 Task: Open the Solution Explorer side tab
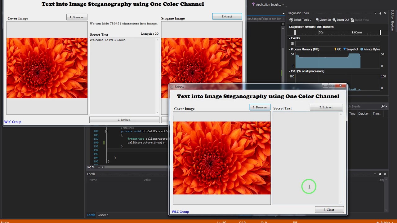tap(392, 21)
